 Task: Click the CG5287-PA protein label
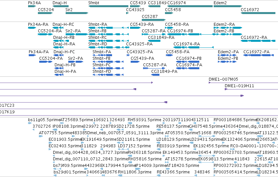[x=155, y=65]
